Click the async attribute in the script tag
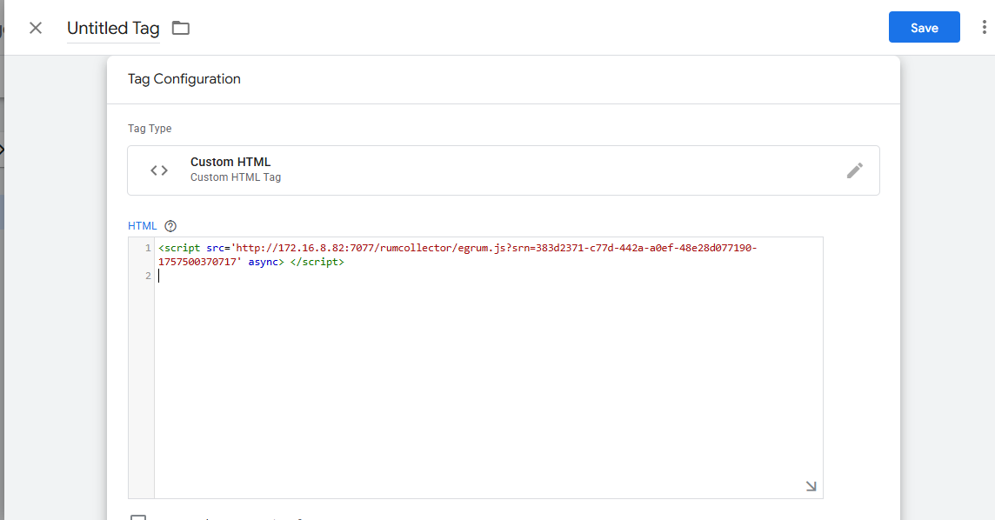This screenshot has width=995, height=520. point(265,262)
